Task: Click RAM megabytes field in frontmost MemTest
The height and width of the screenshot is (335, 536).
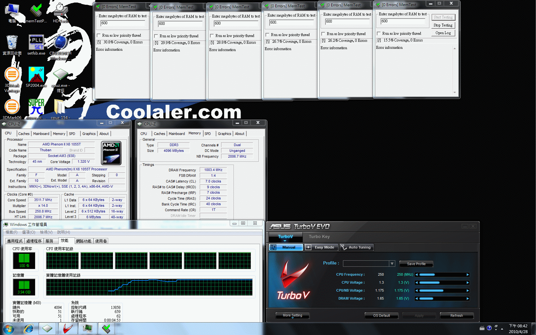Action: (403, 21)
